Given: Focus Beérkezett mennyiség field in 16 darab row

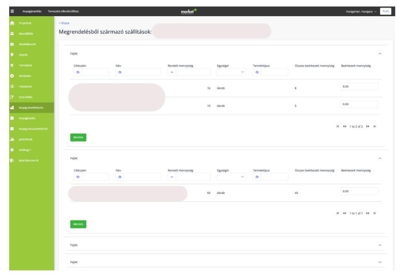Looking at the screenshot, I should tap(359, 87).
